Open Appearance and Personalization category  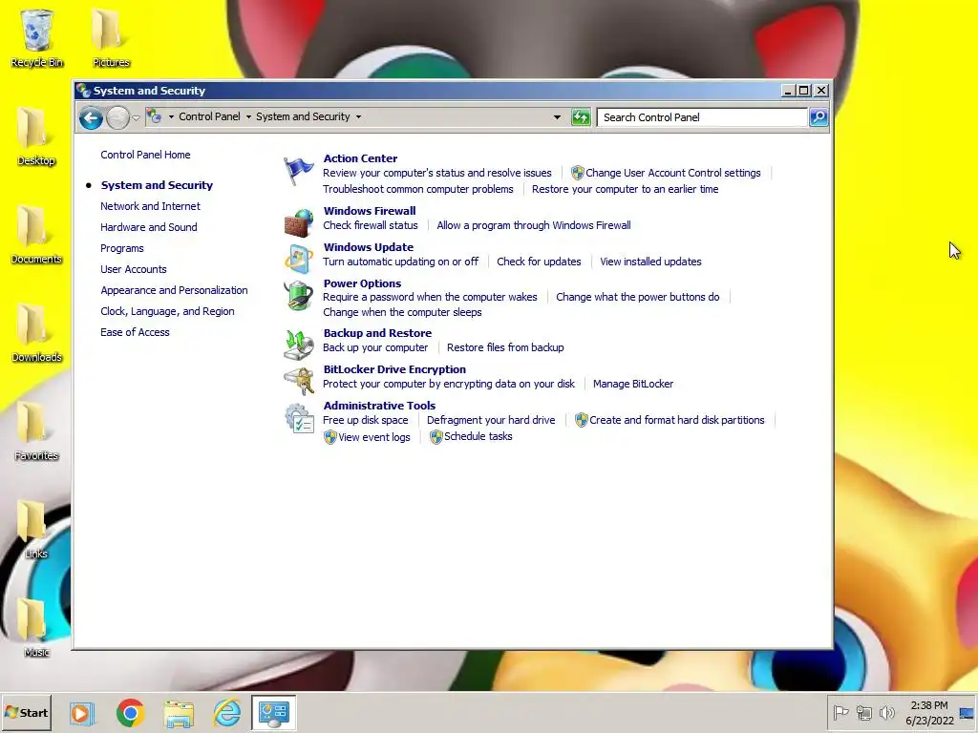[174, 290]
